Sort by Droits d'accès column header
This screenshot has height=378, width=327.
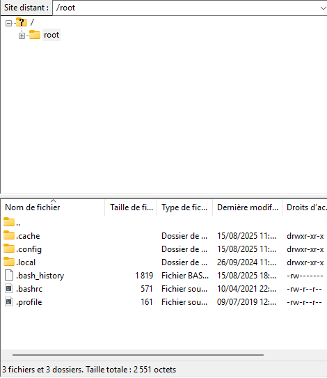305,207
